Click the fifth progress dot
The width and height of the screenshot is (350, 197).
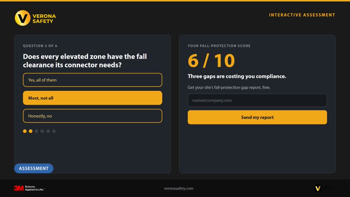click(x=48, y=131)
